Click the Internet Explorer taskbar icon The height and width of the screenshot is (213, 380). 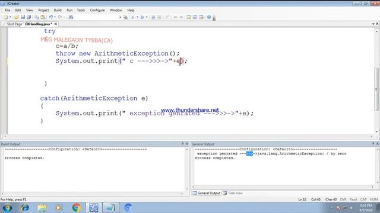click(25, 208)
